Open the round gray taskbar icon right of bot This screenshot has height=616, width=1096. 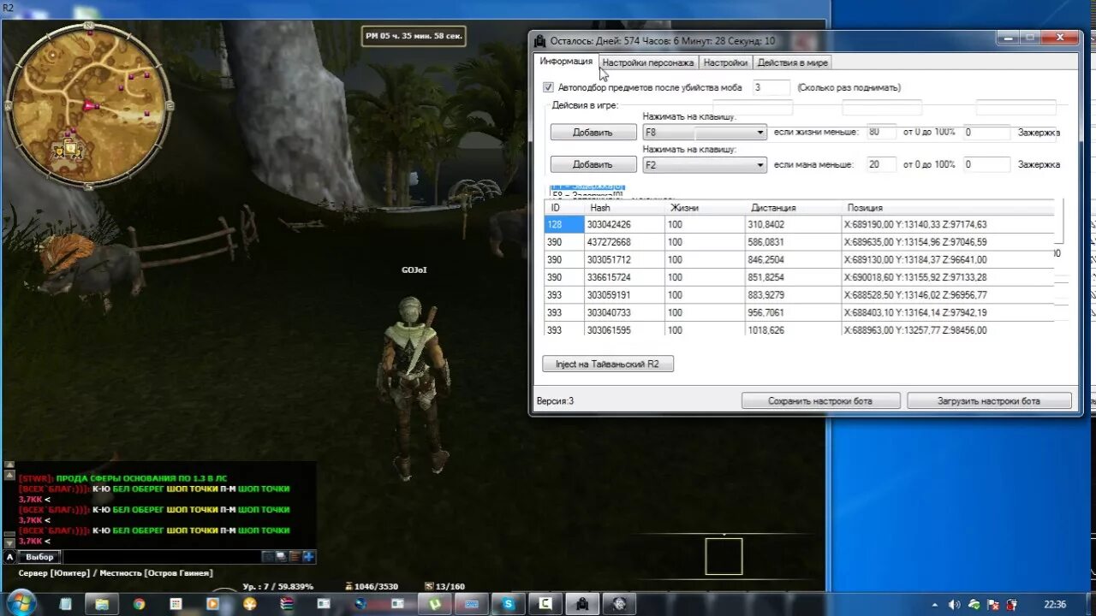coord(619,604)
